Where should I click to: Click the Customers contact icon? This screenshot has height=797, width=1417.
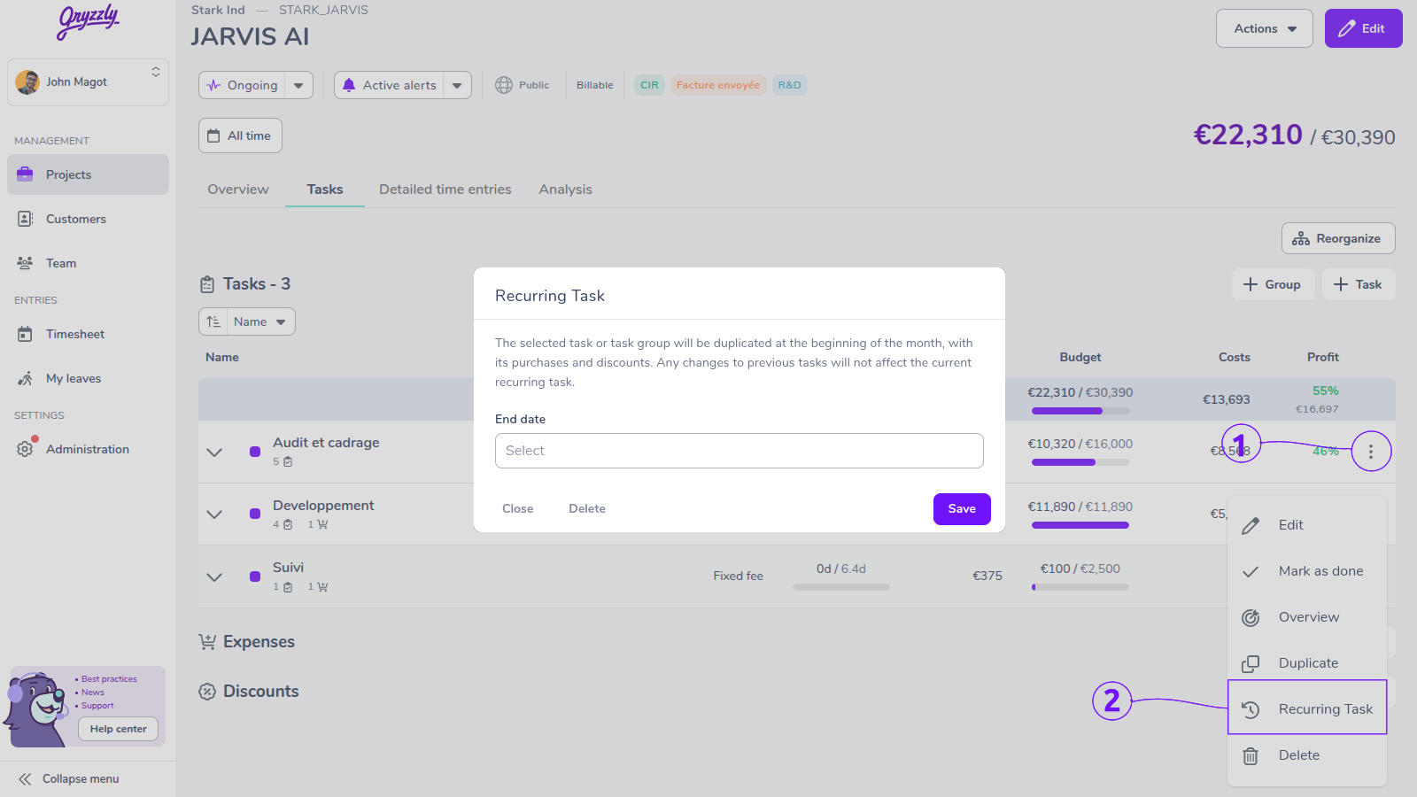(25, 219)
